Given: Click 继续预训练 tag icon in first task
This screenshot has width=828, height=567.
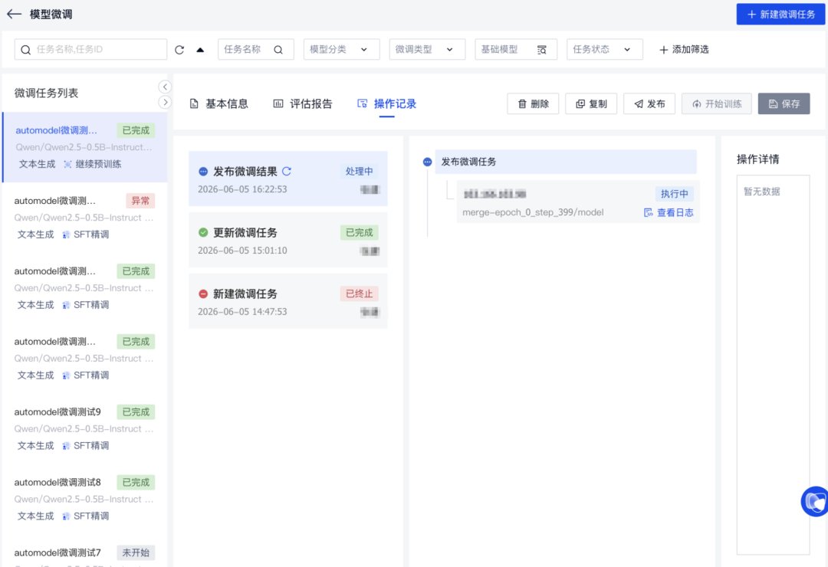Looking at the screenshot, I should point(67,164).
